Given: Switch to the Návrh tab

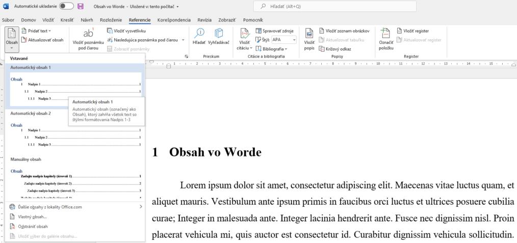Looking at the screenshot, I should tap(87, 20).
